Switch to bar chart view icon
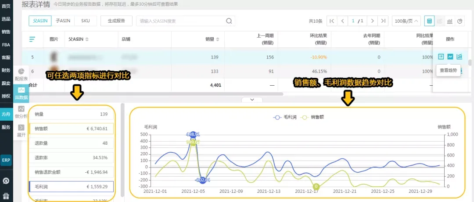 (450, 21)
